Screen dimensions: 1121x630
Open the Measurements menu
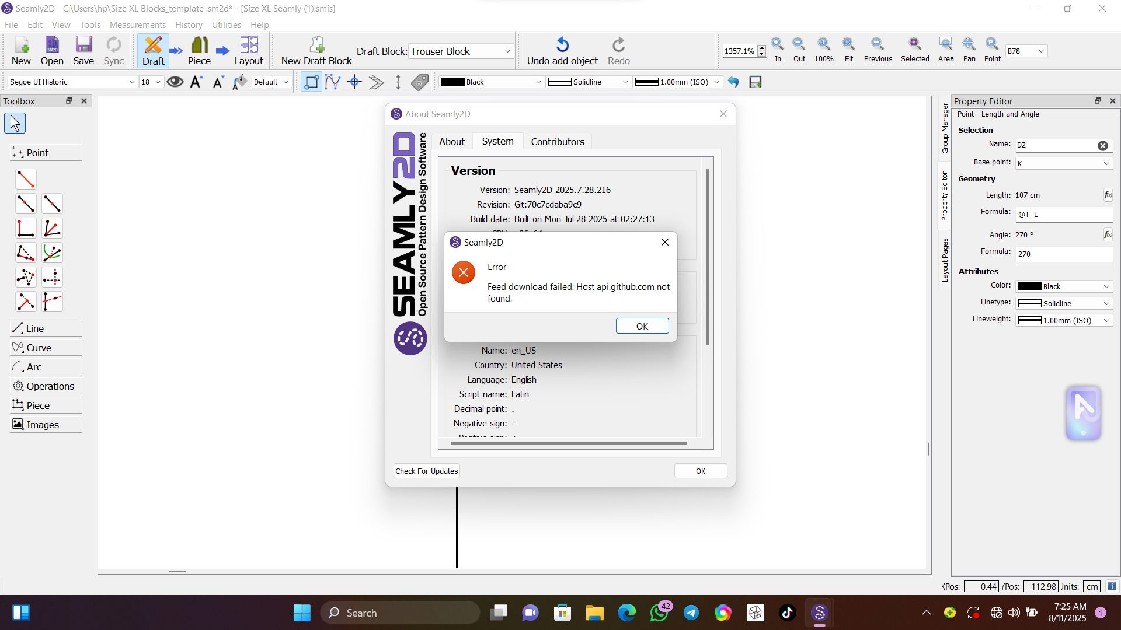click(x=138, y=25)
